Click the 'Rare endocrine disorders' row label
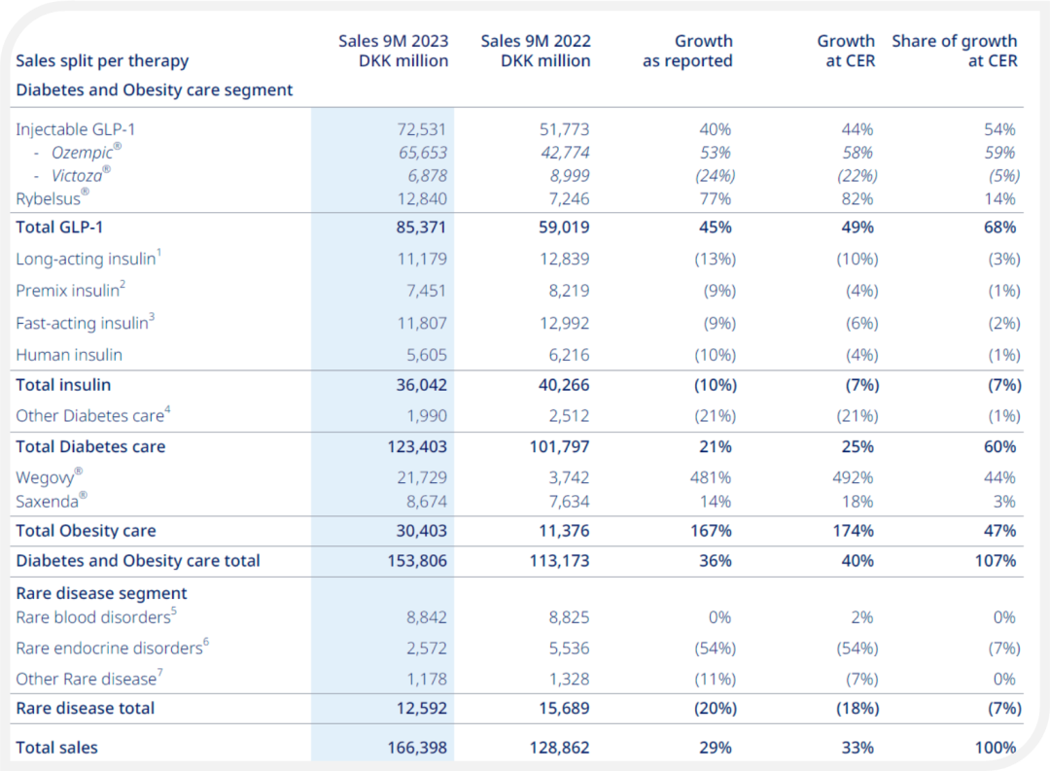Screen dimensions: 1050x771 pos(113,648)
